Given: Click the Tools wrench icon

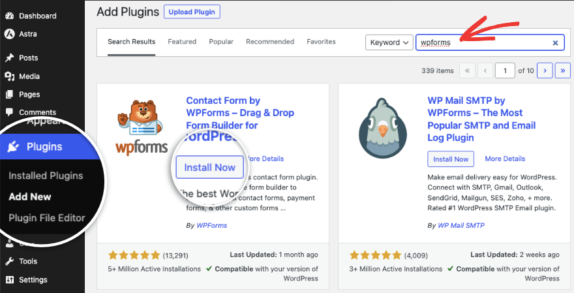Looking at the screenshot, I should pyautogui.click(x=9, y=261).
